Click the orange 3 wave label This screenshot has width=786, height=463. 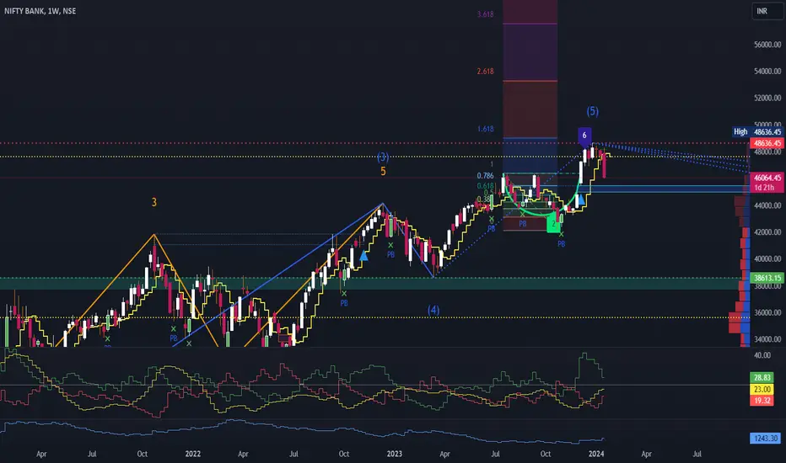153,202
